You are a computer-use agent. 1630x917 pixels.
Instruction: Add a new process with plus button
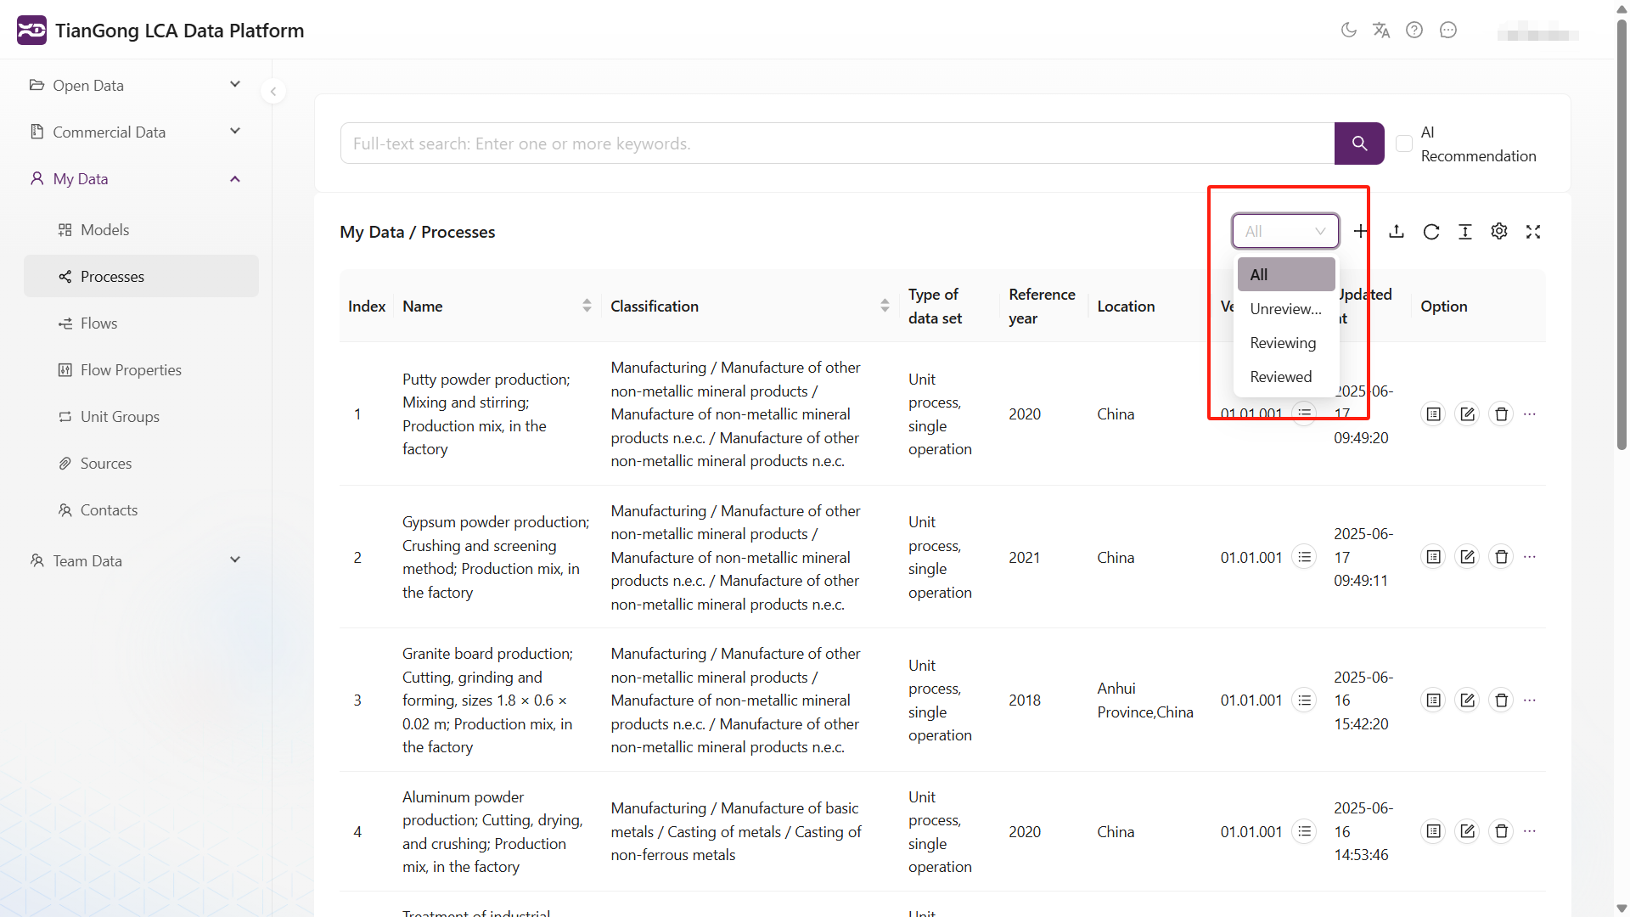pyautogui.click(x=1361, y=231)
